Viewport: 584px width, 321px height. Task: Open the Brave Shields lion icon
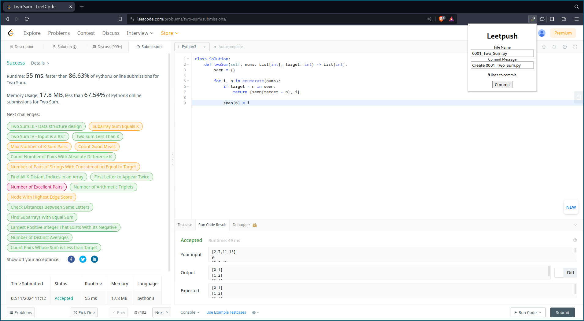coord(442,19)
